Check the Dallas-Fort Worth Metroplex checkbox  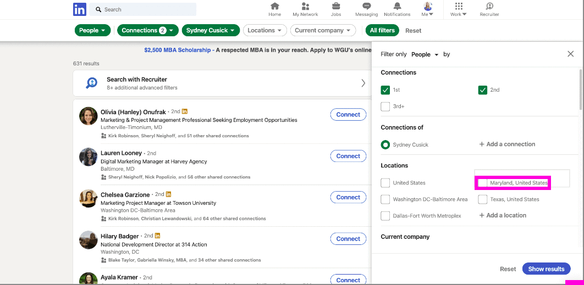tap(385, 216)
